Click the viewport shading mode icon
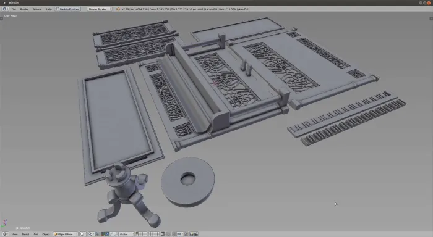This screenshot has height=237, width=433. pyautogui.click(x=82, y=234)
